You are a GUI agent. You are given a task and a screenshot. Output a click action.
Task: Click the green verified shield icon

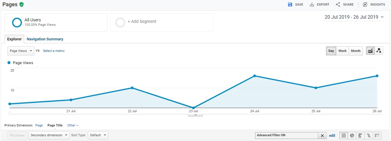21,4
